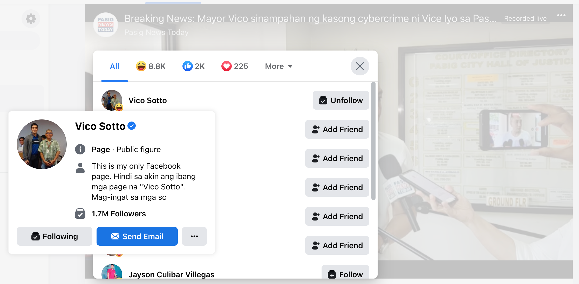Click the Breaking News video title

[x=310, y=19]
